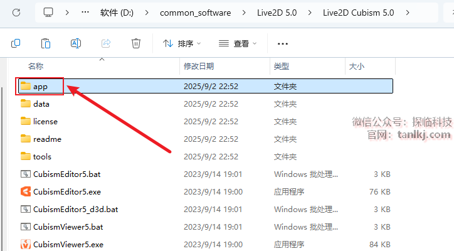Click CubismViewer5.bat batch file icon
454x251 pixels.
coord(26,227)
